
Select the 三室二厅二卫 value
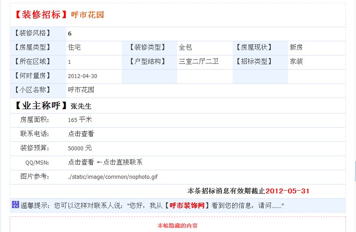[x=199, y=62]
